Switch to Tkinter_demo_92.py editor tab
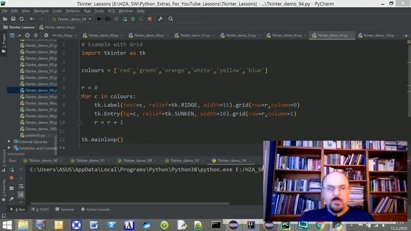Viewport: 411px width, 231px height. click(241, 35)
